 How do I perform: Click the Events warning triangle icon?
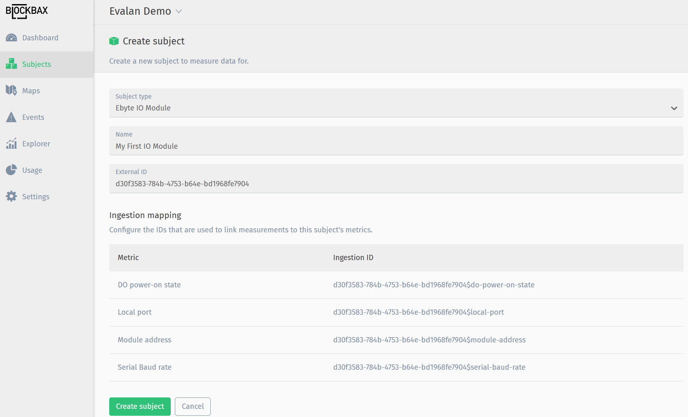tap(11, 117)
